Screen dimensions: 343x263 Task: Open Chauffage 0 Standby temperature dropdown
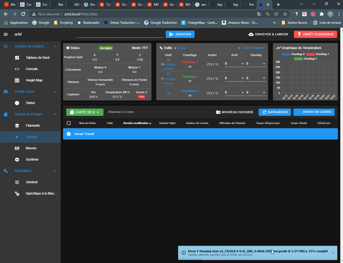coord(264,93)
